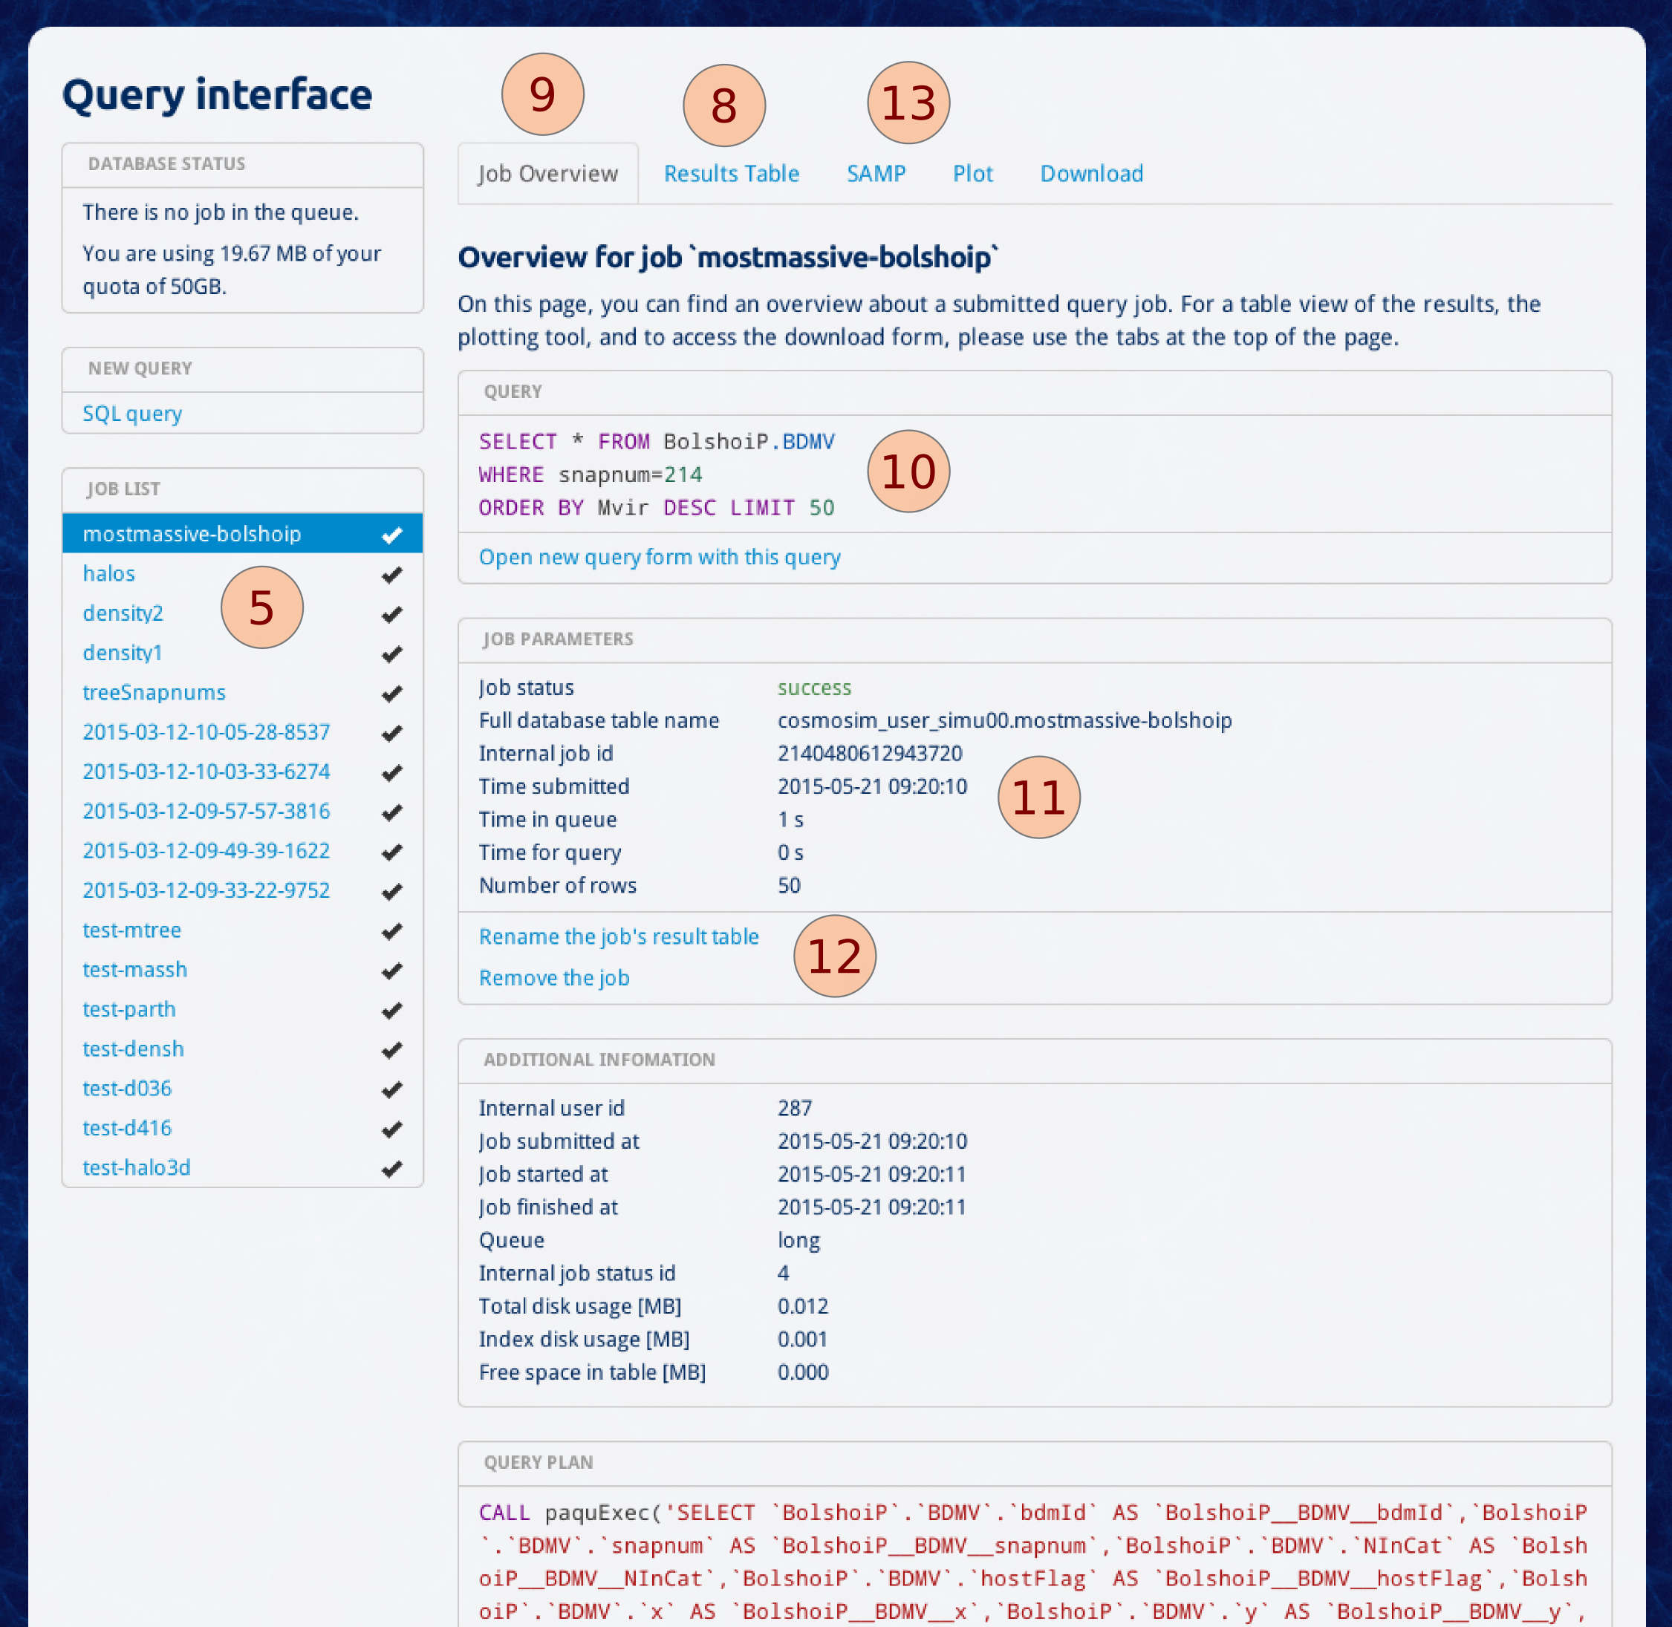Click the checkmark icon beside job 2015-03-12-09-49-39-1622
The height and width of the screenshot is (1627, 1672).
pyautogui.click(x=392, y=852)
